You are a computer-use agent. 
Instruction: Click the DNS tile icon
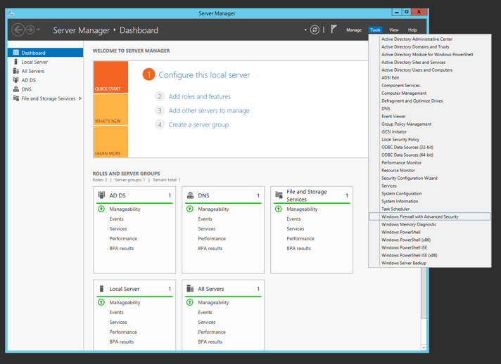click(x=190, y=195)
